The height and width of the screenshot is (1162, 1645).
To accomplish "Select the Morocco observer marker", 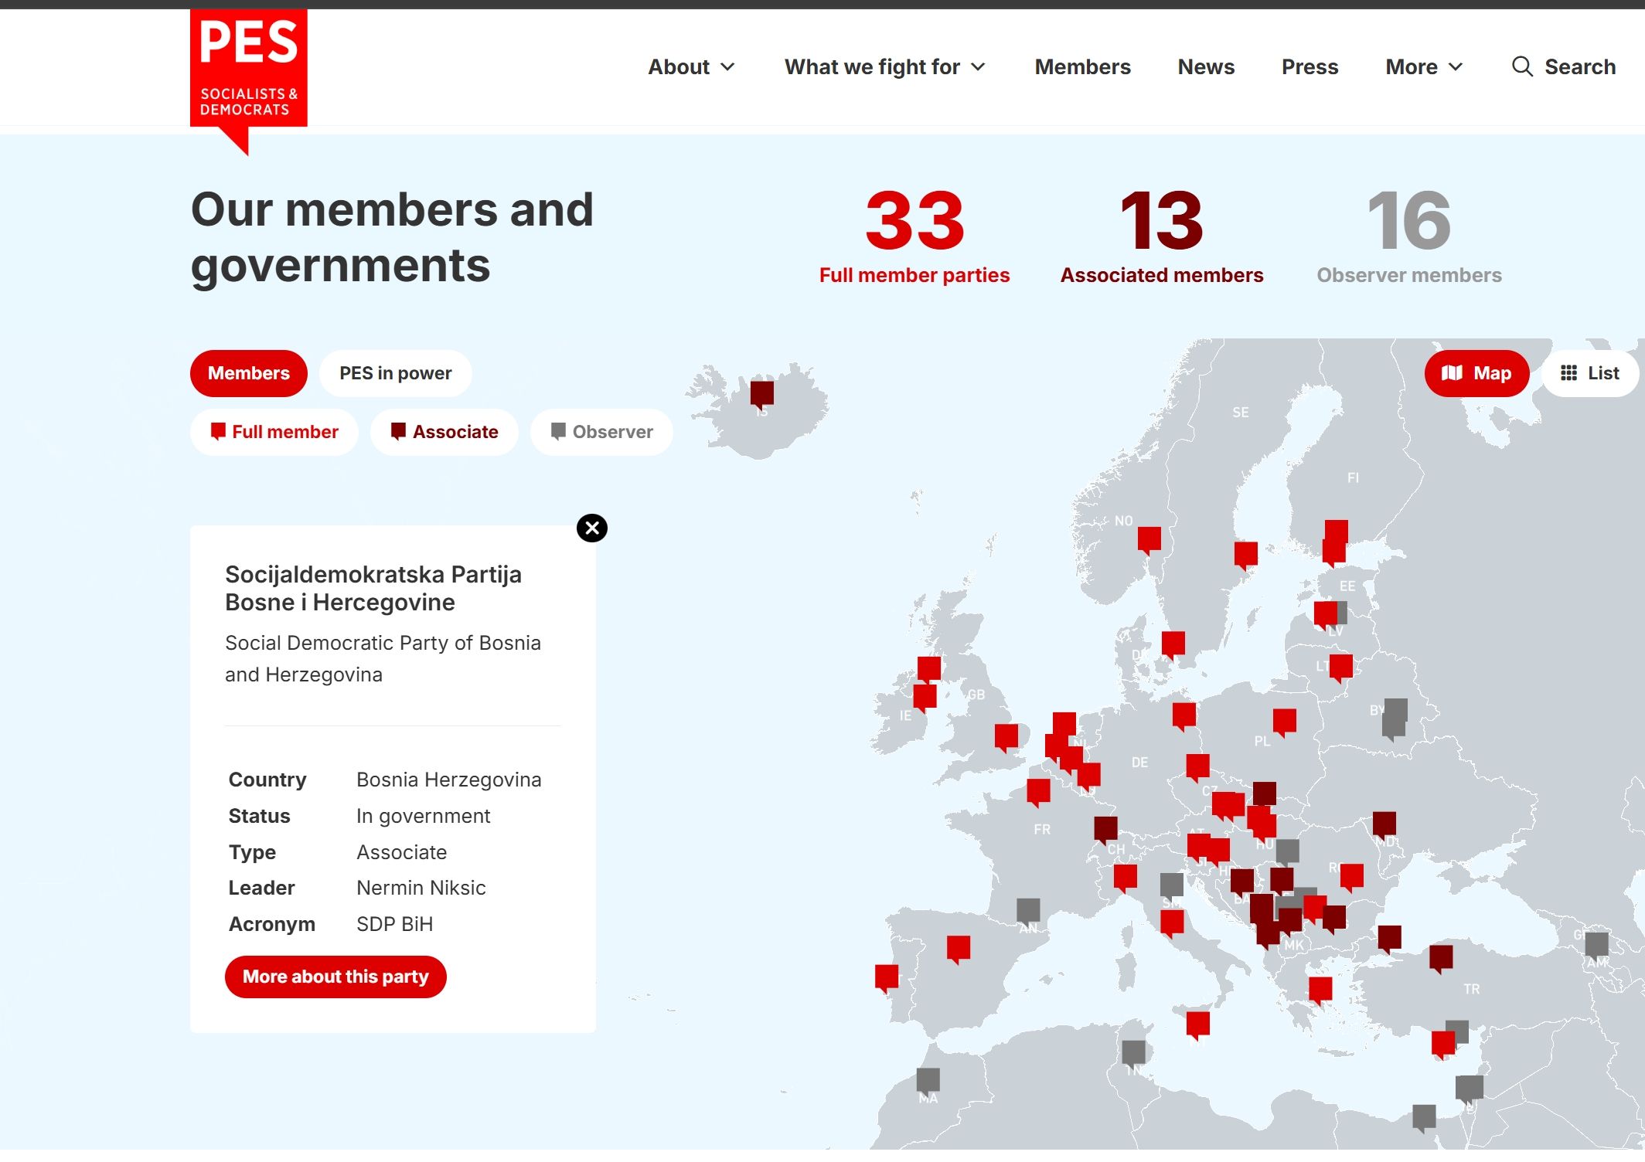I will pos(928,1080).
